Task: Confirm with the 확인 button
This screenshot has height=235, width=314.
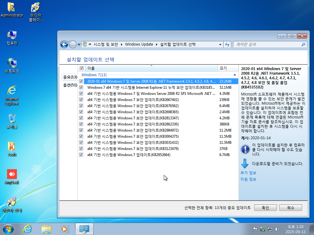Action: coord(265,208)
